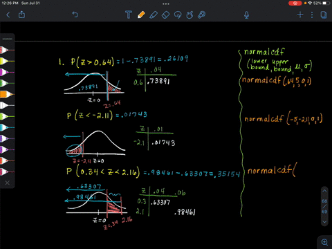Pick the dark green pen from sidebar
The image size is (332, 249).
coord(7,83)
